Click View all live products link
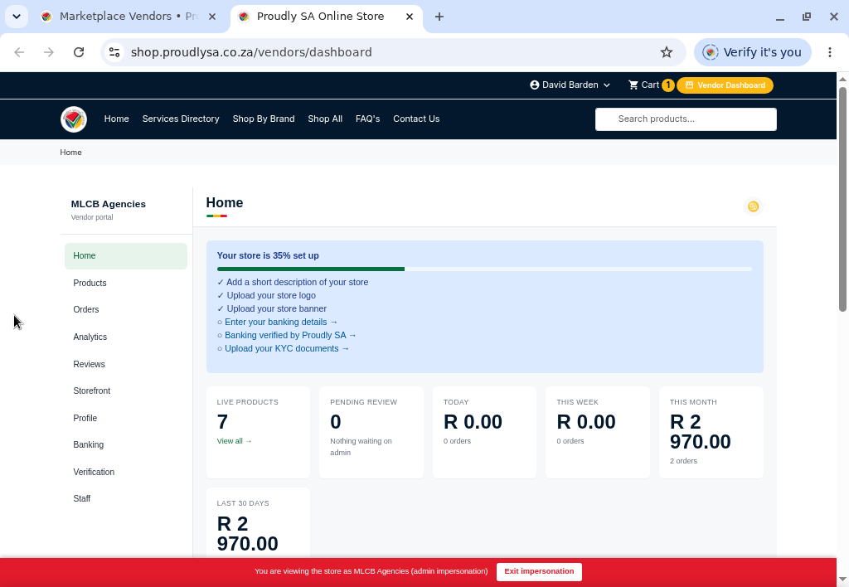The height and width of the screenshot is (587, 849). tap(235, 441)
